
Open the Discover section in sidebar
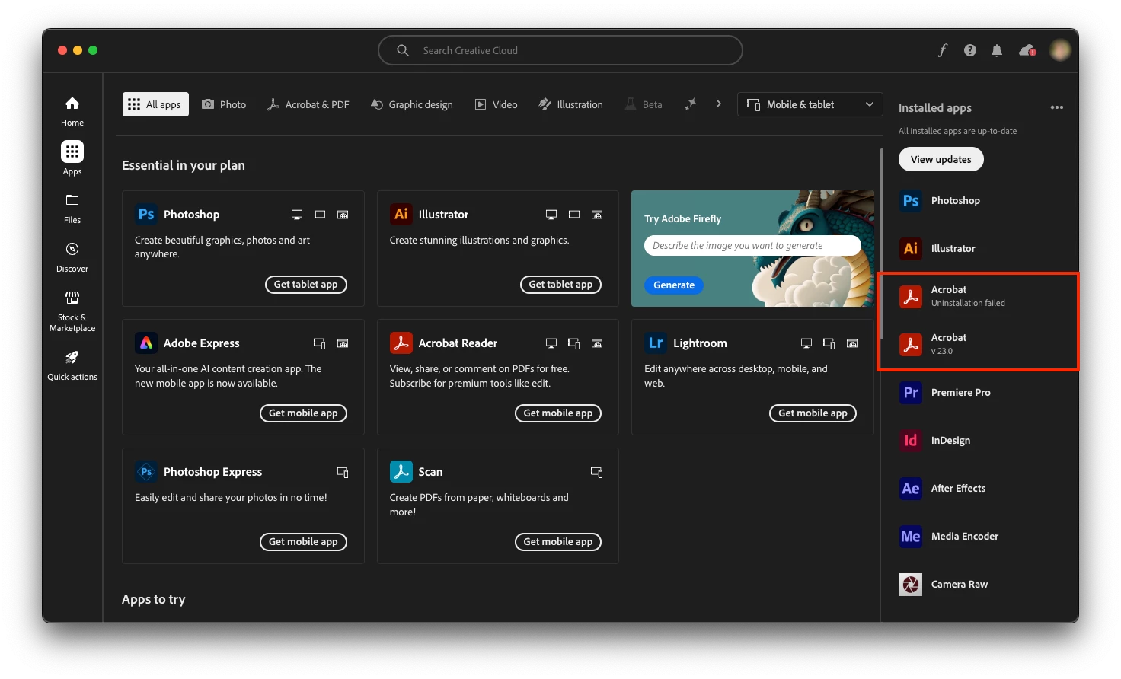pos(72,257)
